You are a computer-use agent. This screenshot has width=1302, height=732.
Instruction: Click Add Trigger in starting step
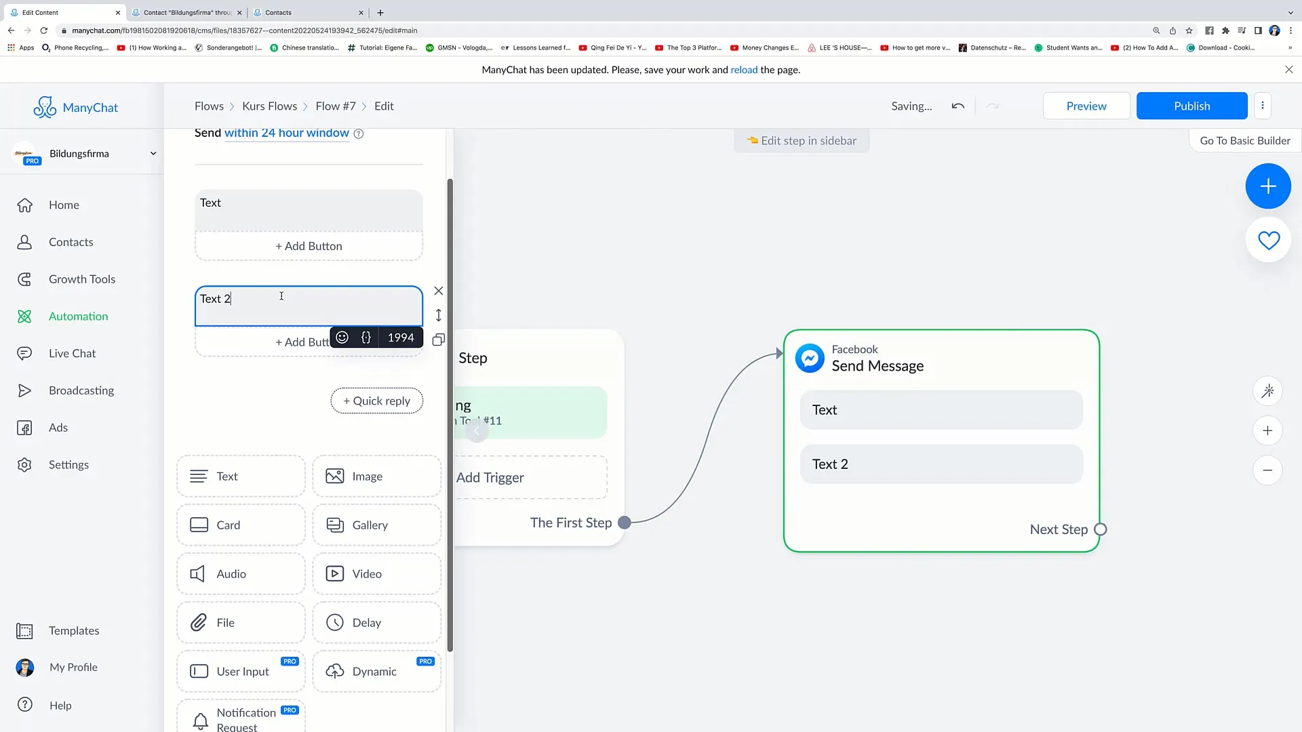click(x=530, y=478)
